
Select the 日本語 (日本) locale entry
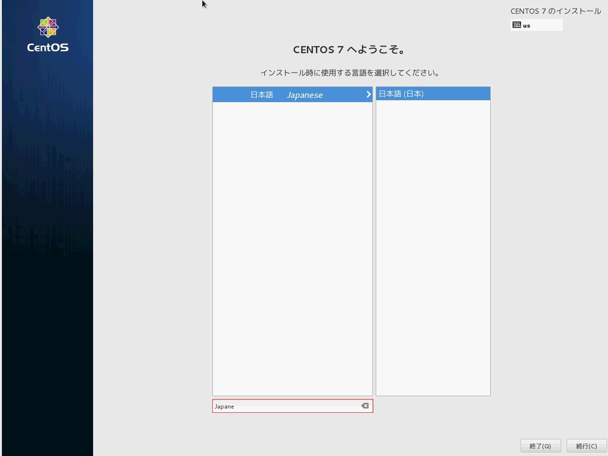click(x=433, y=94)
